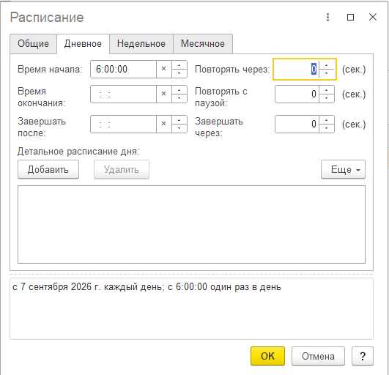
Task: Clear the Время начала field with X
Action: click(x=164, y=69)
